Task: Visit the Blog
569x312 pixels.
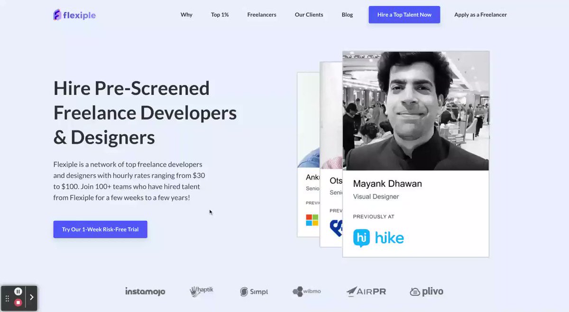Action: [x=347, y=15]
